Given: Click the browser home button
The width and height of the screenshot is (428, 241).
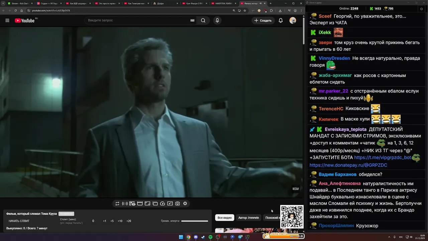Looking at the screenshot, I should pos(22,10).
